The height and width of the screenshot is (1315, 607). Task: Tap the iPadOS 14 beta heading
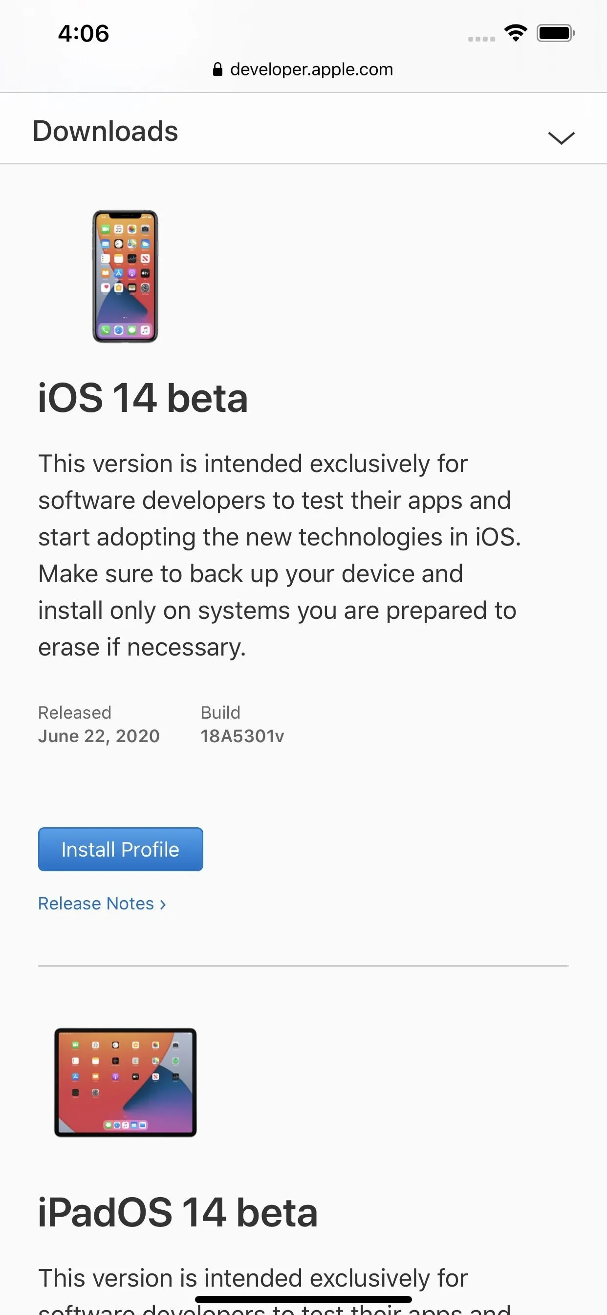(178, 1212)
